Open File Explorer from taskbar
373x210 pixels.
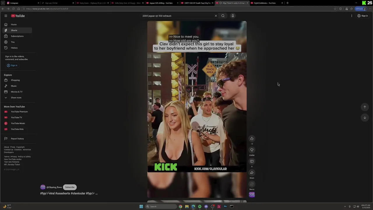pyautogui.click(x=187, y=206)
